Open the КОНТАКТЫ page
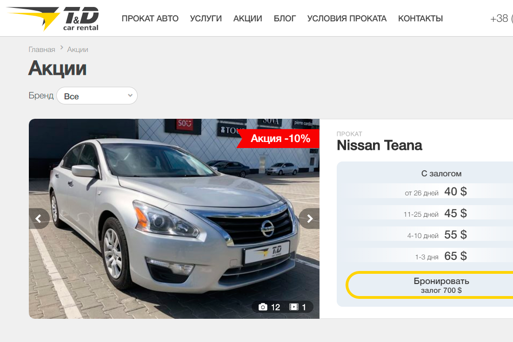Image resolution: width=513 pixels, height=342 pixels. pos(420,19)
